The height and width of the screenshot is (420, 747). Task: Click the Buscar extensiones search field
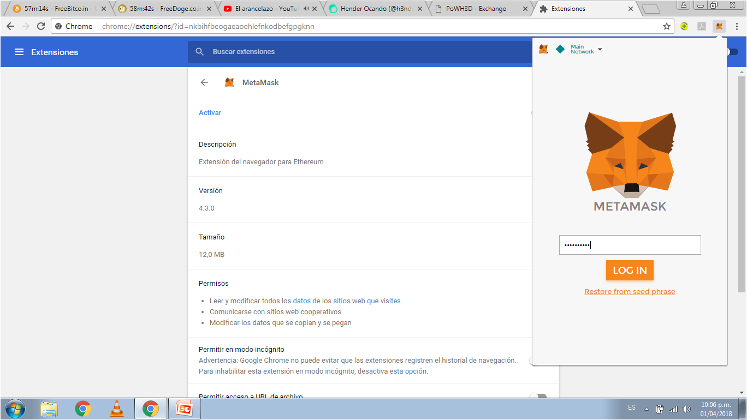(360, 52)
